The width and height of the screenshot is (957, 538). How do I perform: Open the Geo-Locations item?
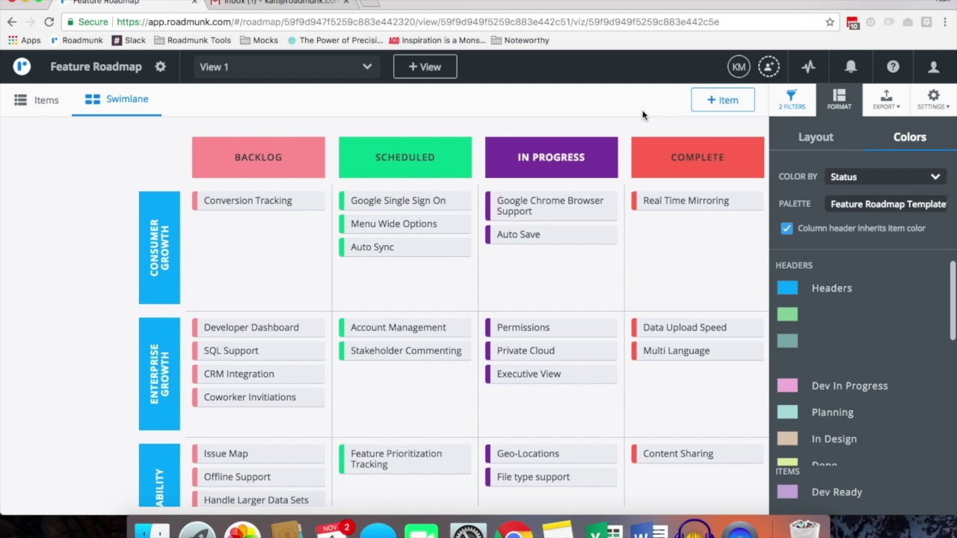coord(551,454)
